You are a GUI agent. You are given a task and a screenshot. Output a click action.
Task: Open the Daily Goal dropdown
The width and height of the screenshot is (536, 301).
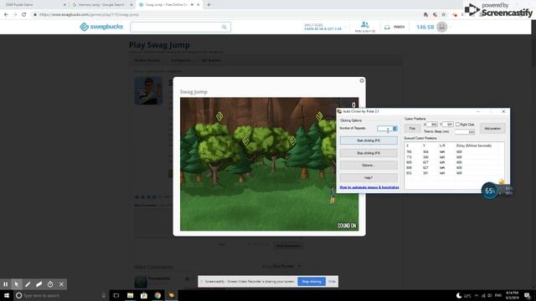pos(324,27)
